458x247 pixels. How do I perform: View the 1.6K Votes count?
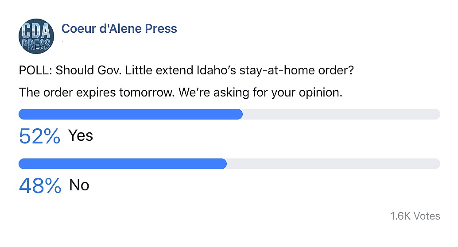(x=415, y=216)
